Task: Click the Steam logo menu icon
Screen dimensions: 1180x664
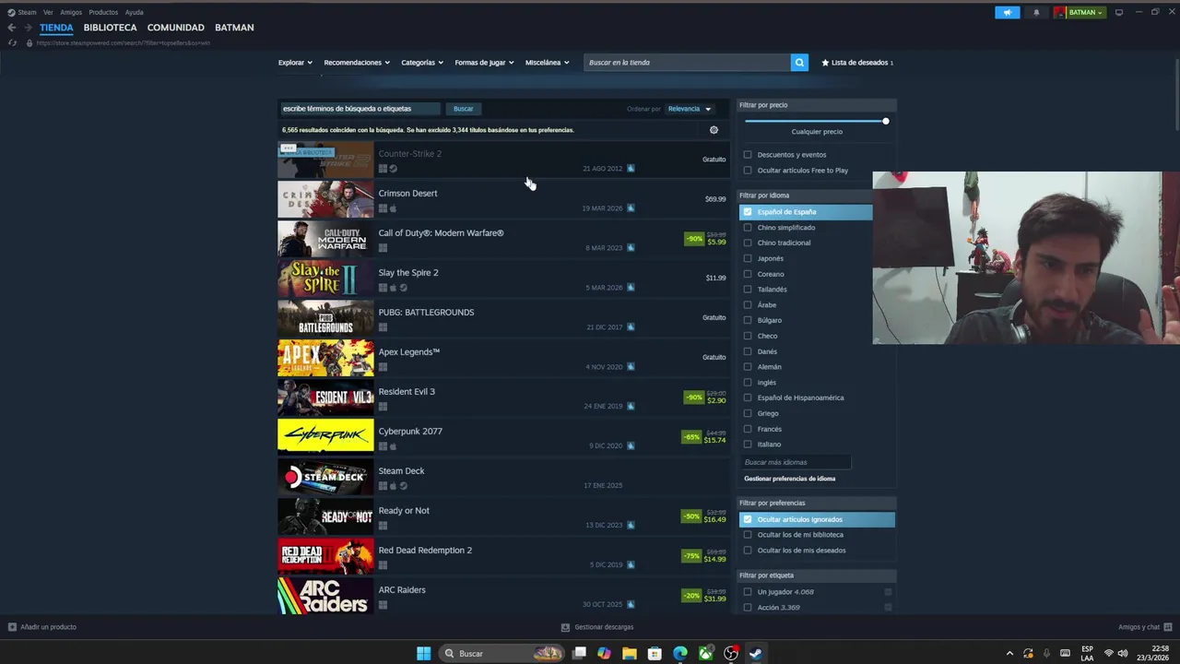Action: click(11, 12)
